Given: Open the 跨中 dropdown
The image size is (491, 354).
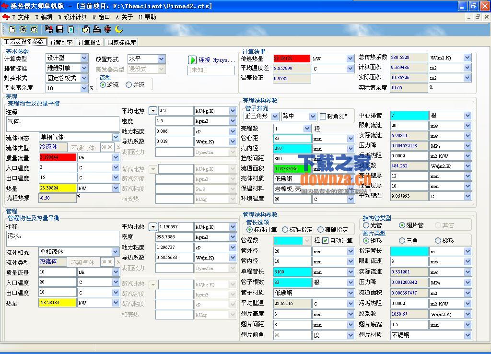Looking at the screenshot, I should pyautogui.click(x=313, y=116).
